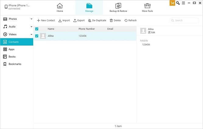Switch to the Home tab
This screenshot has width=203, height=129.
coord(60,8)
